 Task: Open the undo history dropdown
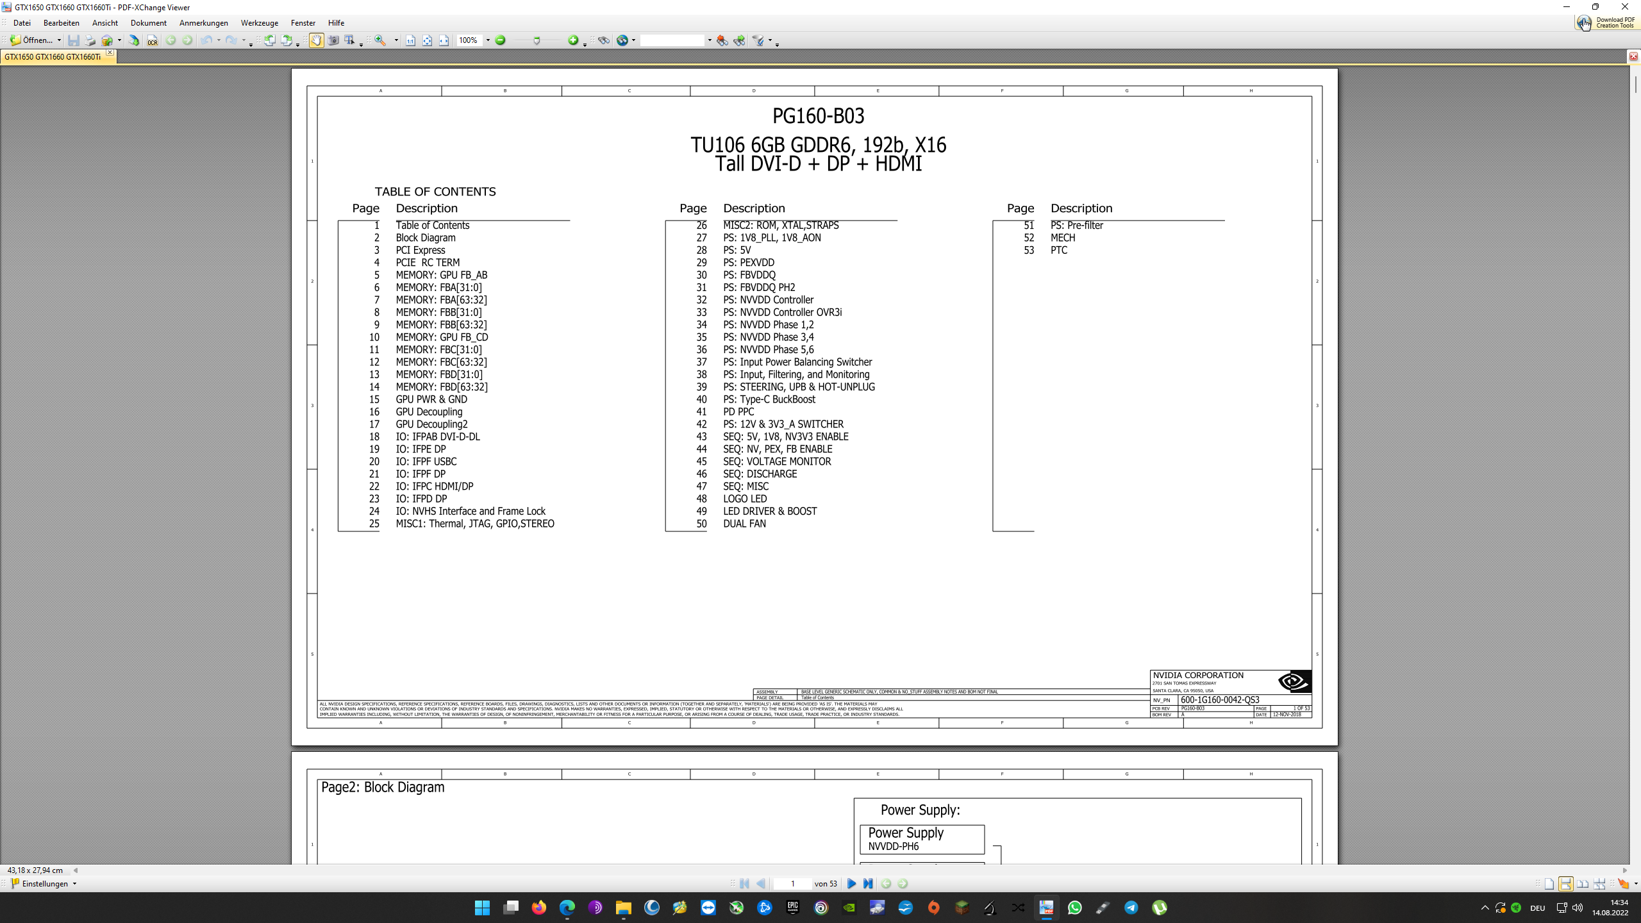pos(219,40)
